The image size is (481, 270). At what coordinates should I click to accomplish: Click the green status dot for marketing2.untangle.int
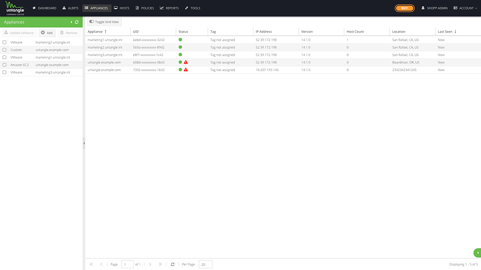pos(180,47)
